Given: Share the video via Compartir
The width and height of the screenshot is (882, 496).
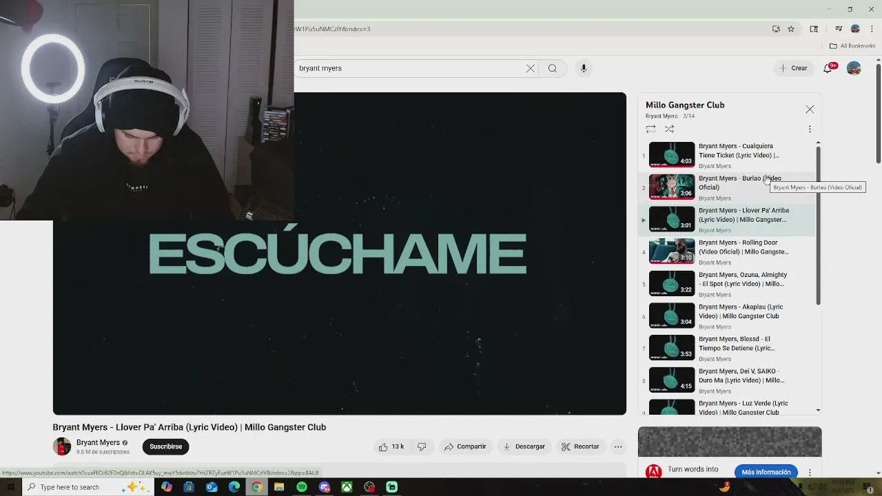Looking at the screenshot, I should 465,446.
